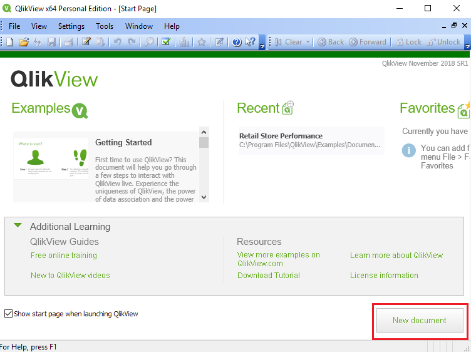Click the Back navigation button
Image resolution: width=471 pixels, height=352 pixels.
coord(331,42)
